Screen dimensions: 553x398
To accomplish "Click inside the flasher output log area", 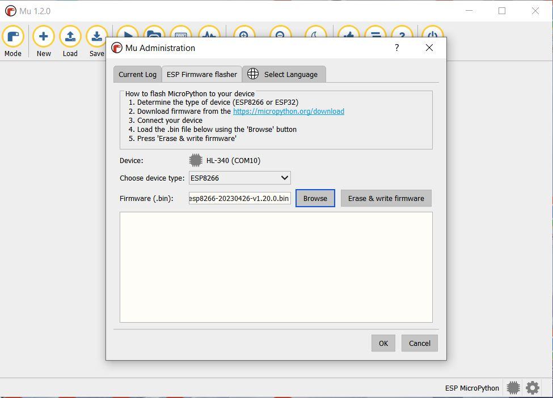I will (276, 267).
